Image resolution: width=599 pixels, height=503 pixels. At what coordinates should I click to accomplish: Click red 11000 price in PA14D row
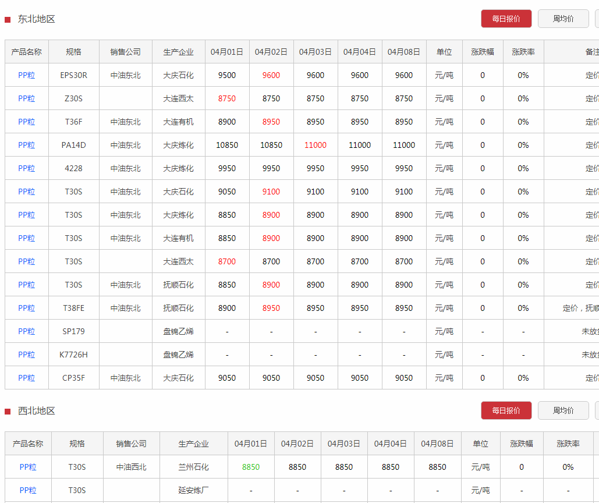coord(316,145)
